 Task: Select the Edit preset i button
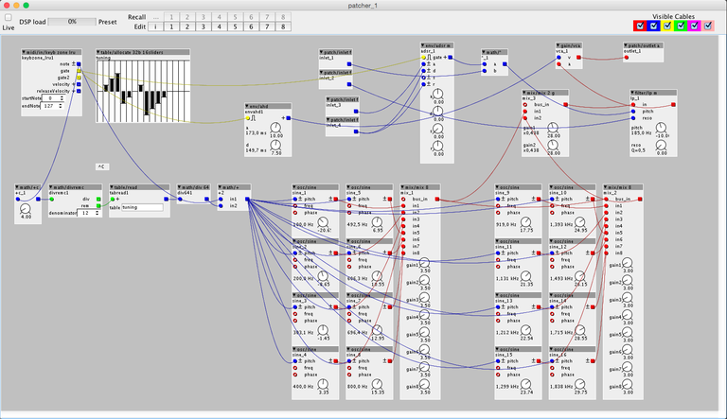point(156,26)
